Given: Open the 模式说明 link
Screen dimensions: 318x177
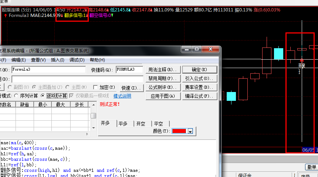Looking at the screenshot, I should click(x=122, y=96).
